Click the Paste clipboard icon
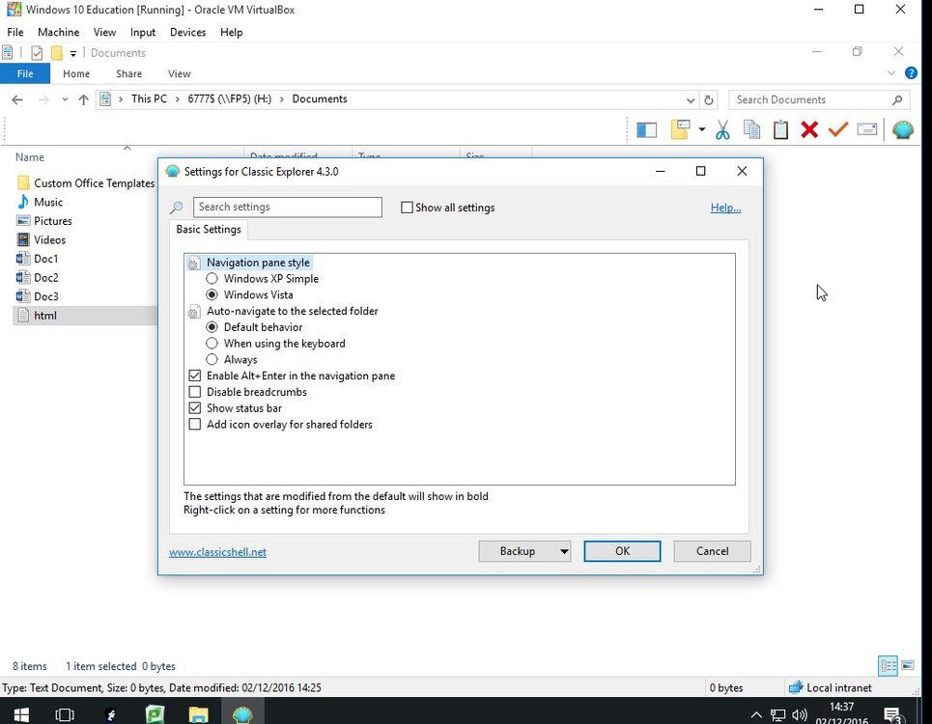Image resolution: width=932 pixels, height=724 pixels. (780, 129)
